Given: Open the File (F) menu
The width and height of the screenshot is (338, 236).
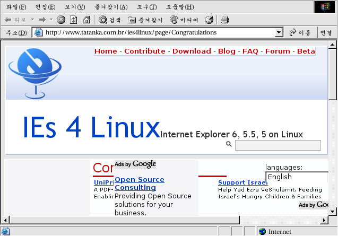Looking at the screenshot, I should coord(16,7).
